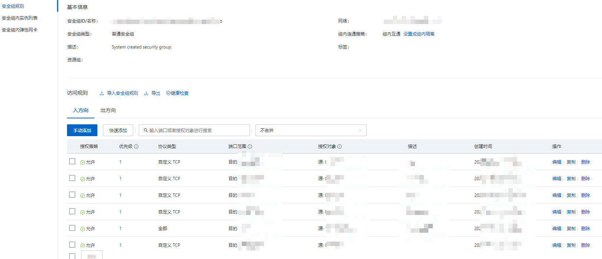Click the info icon next to 授权对象

340,147
